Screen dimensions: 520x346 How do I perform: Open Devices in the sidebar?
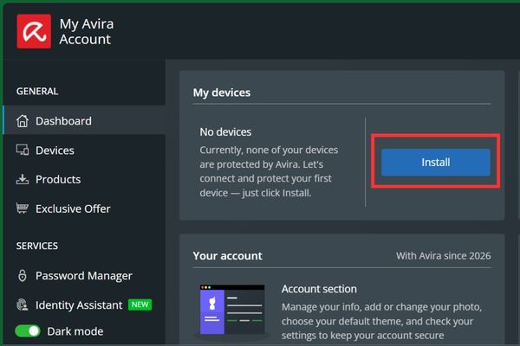pyautogui.click(x=84, y=150)
